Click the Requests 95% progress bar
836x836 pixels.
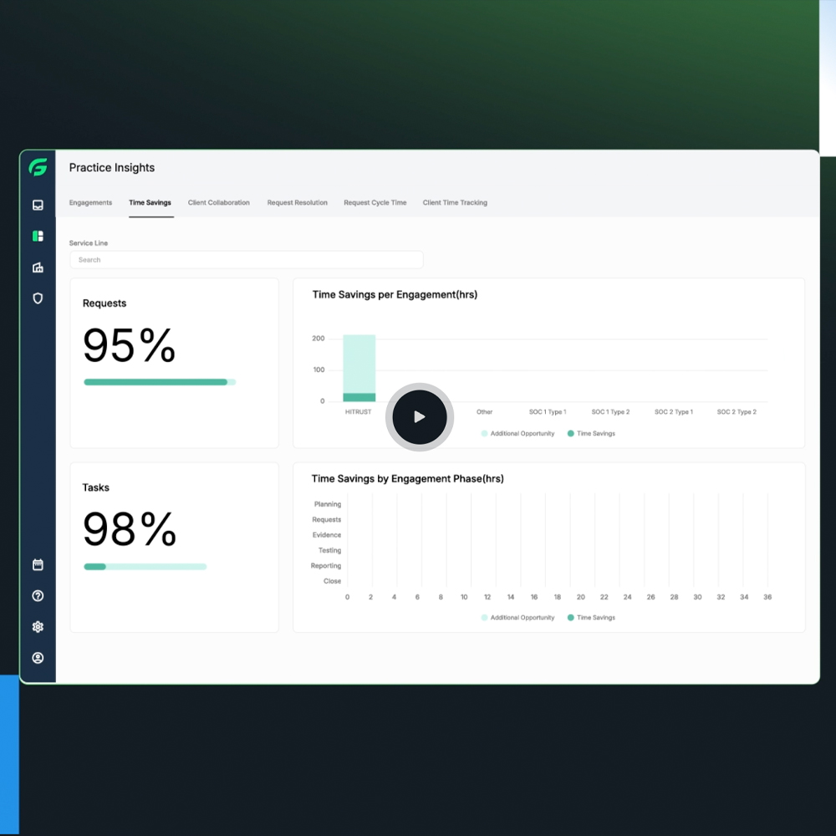pyautogui.click(x=160, y=382)
